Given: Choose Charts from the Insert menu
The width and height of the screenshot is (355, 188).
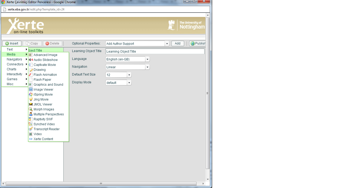Looking at the screenshot, I should coord(15,69).
